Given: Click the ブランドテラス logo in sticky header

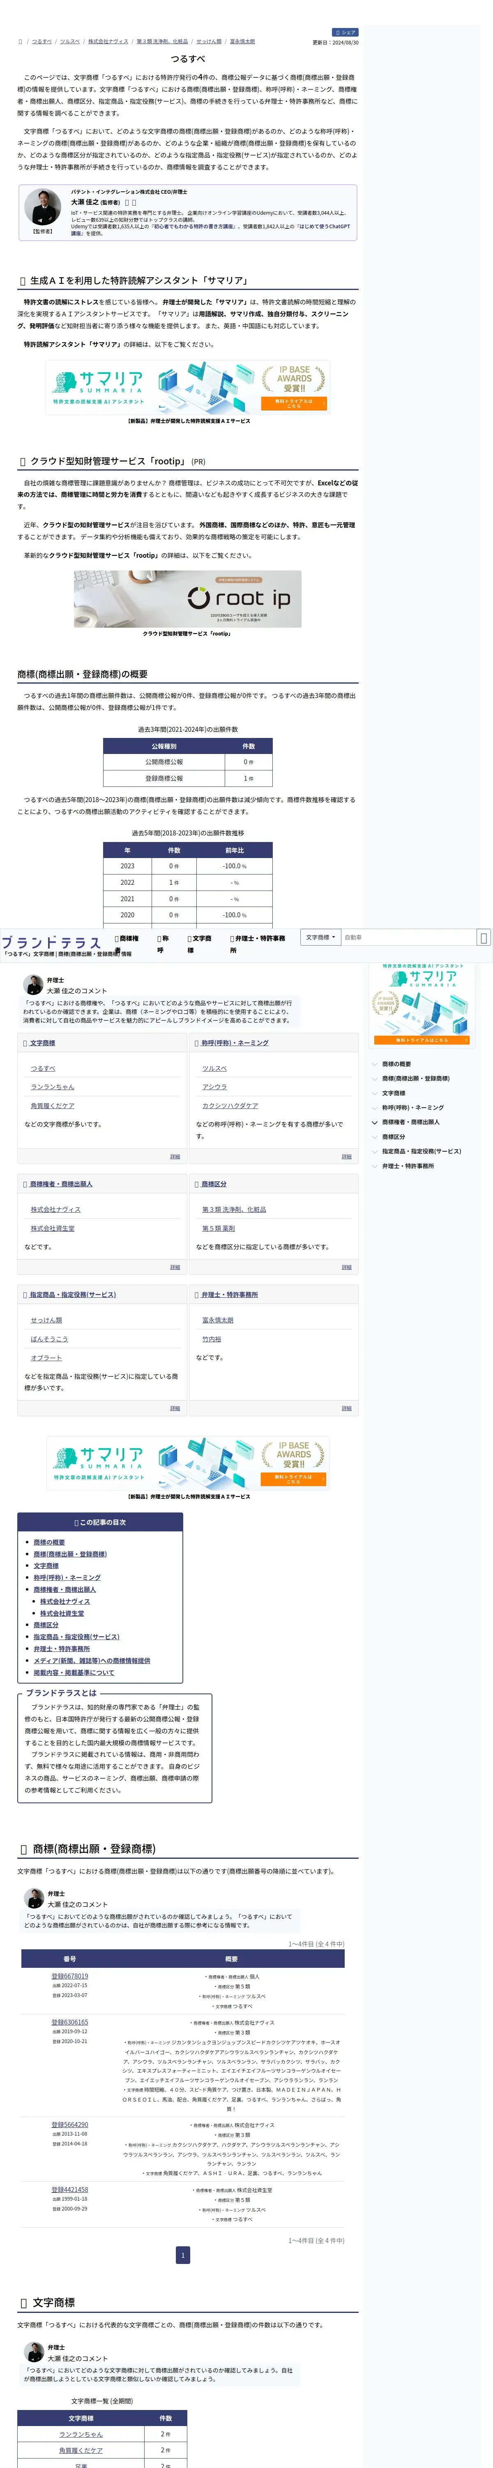Looking at the screenshot, I should pos(51,943).
